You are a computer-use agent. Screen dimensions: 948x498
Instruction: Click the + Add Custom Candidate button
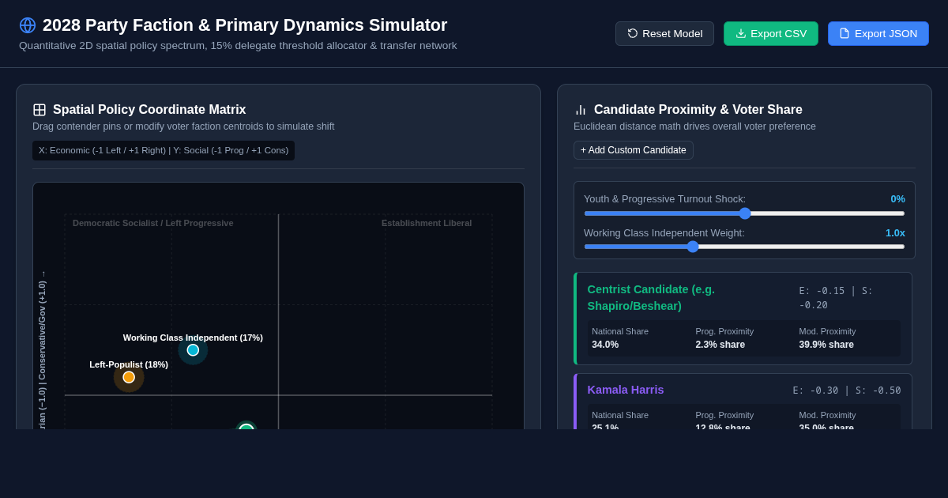click(634, 150)
